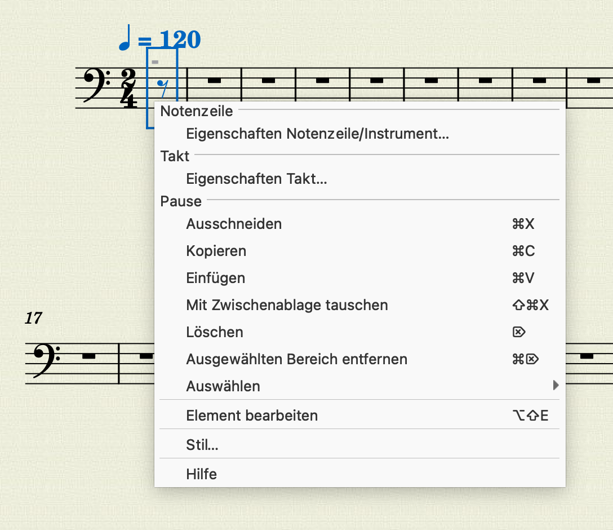Image resolution: width=613 pixels, height=530 pixels.
Task: Select Kopieren to copy the rest
Action: pyautogui.click(x=216, y=251)
